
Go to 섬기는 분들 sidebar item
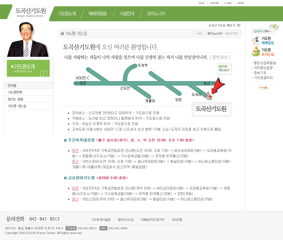(x=16, y=99)
